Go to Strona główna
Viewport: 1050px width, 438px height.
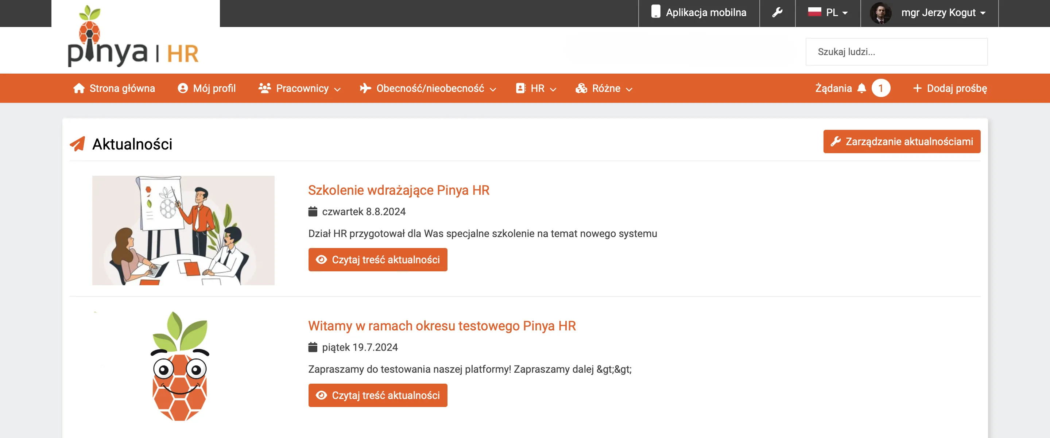[x=114, y=88]
